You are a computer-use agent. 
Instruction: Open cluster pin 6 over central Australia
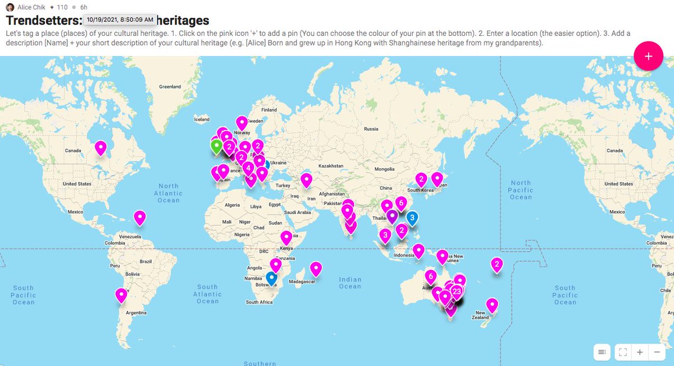[x=431, y=276]
